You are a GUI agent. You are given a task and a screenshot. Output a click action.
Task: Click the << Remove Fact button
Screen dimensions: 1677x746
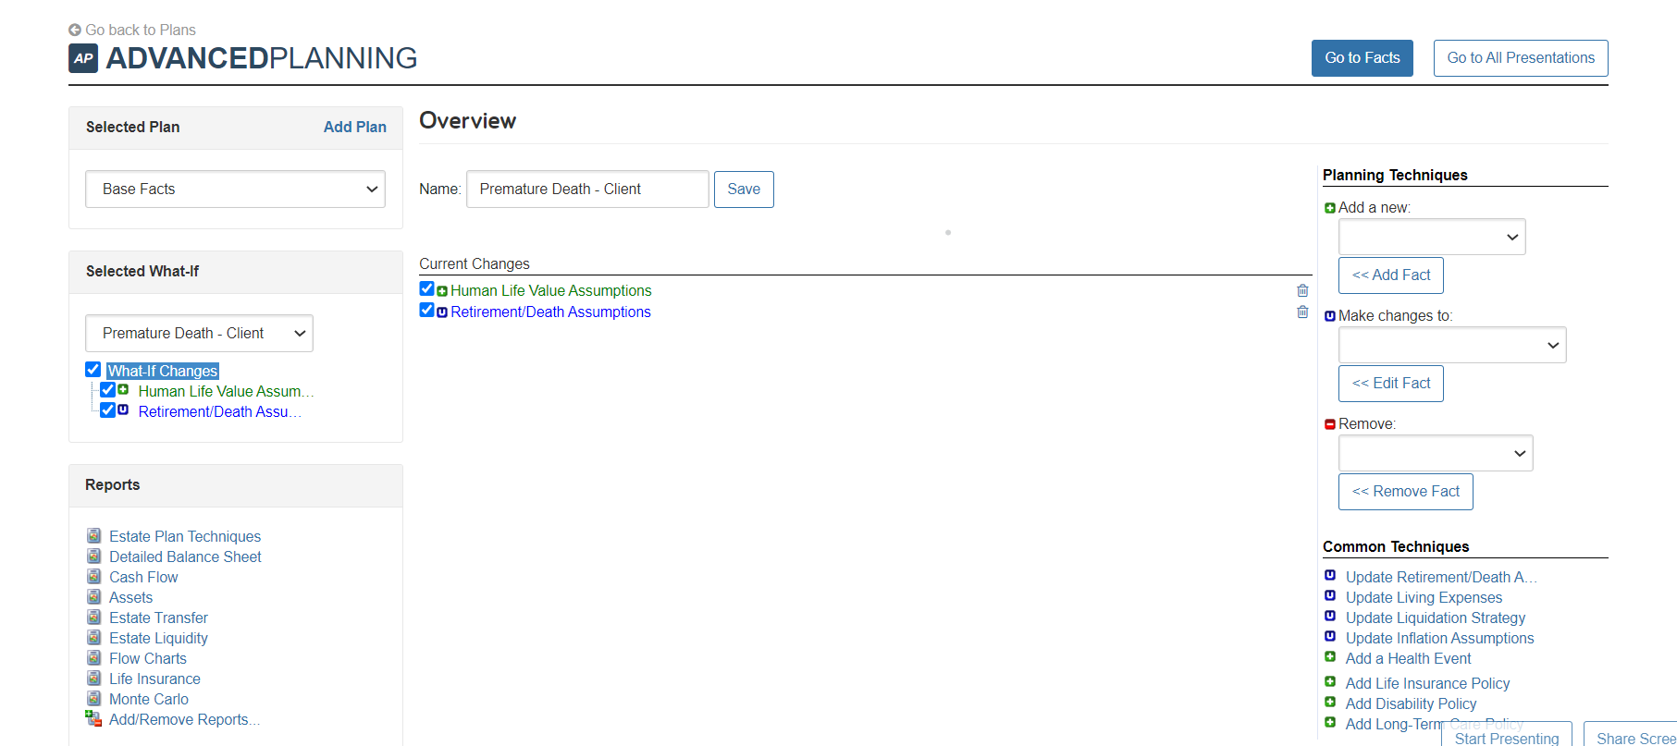tap(1406, 492)
